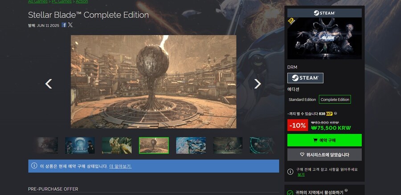The width and height of the screenshot is (401, 195).
Task: Click the green 예약 구매 pre-purchase button
Action: (324, 140)
